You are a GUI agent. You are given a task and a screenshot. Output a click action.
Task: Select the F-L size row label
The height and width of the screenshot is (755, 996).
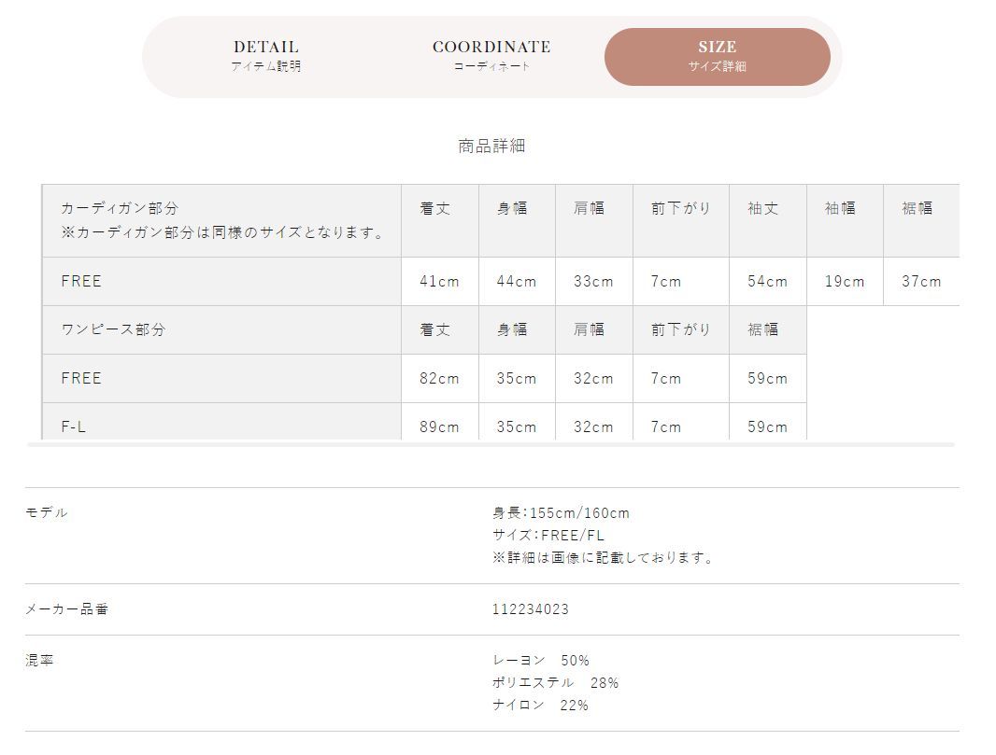(x=221, y=421)
